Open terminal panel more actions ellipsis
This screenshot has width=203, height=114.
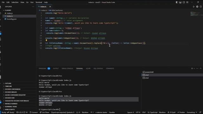197,68
